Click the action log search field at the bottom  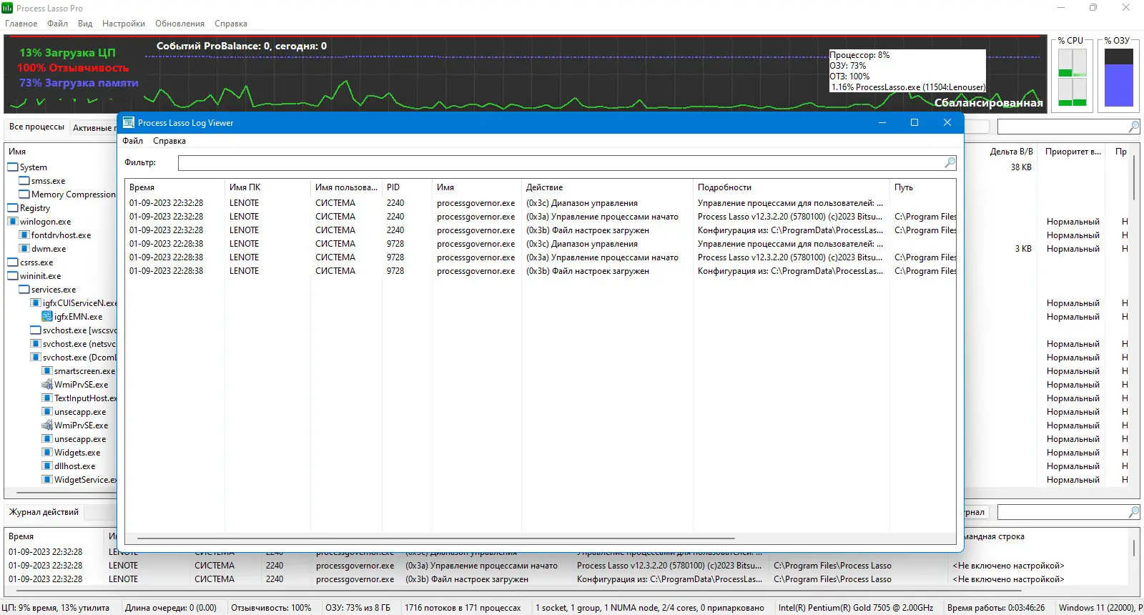1062,512
